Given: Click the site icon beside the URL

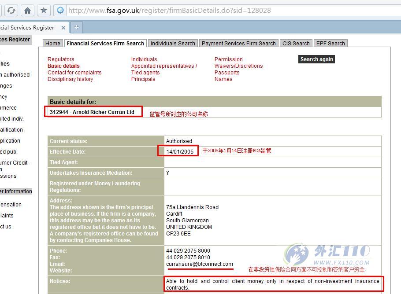Looking at the screenshot, I should [x=60, y=11].
